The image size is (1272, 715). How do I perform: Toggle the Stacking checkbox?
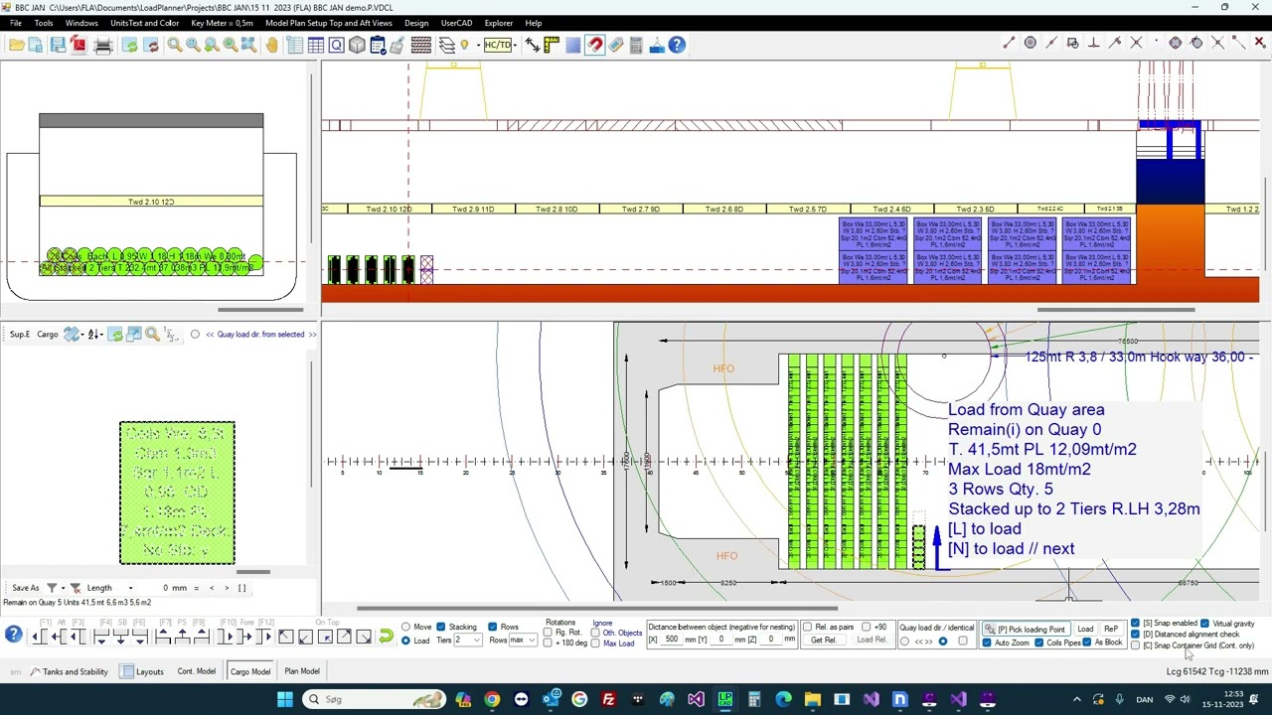[x=440, y=628]
